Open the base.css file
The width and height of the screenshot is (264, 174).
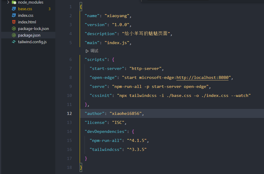click(x=25, y=9)
